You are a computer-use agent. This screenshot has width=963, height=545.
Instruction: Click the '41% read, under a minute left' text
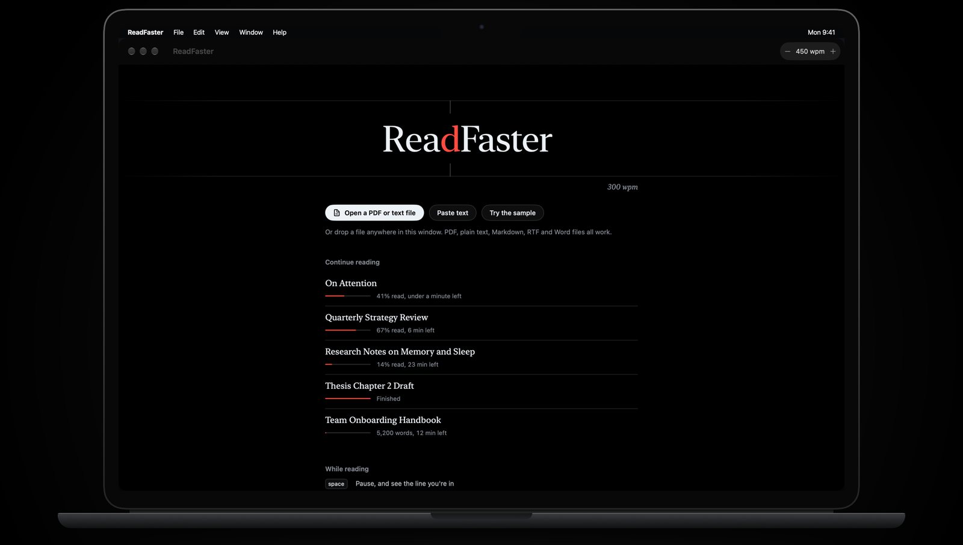419,296
